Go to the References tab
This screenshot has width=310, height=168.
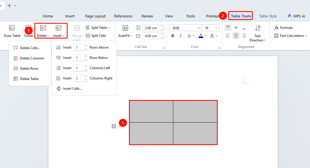123,16
